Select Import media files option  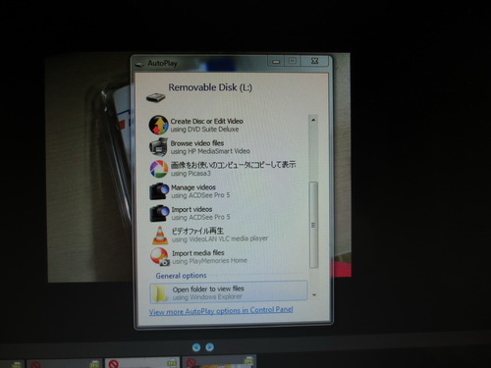pos(229,257)
